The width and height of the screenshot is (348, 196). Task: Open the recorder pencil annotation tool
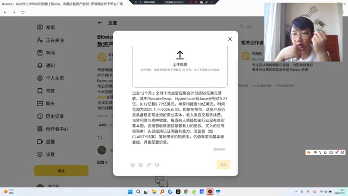pos(207,2)
